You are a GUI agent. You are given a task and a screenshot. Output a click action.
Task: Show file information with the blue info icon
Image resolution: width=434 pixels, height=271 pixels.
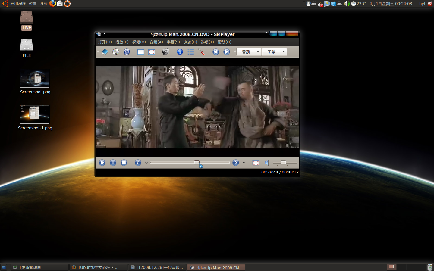tap(180, 52)
